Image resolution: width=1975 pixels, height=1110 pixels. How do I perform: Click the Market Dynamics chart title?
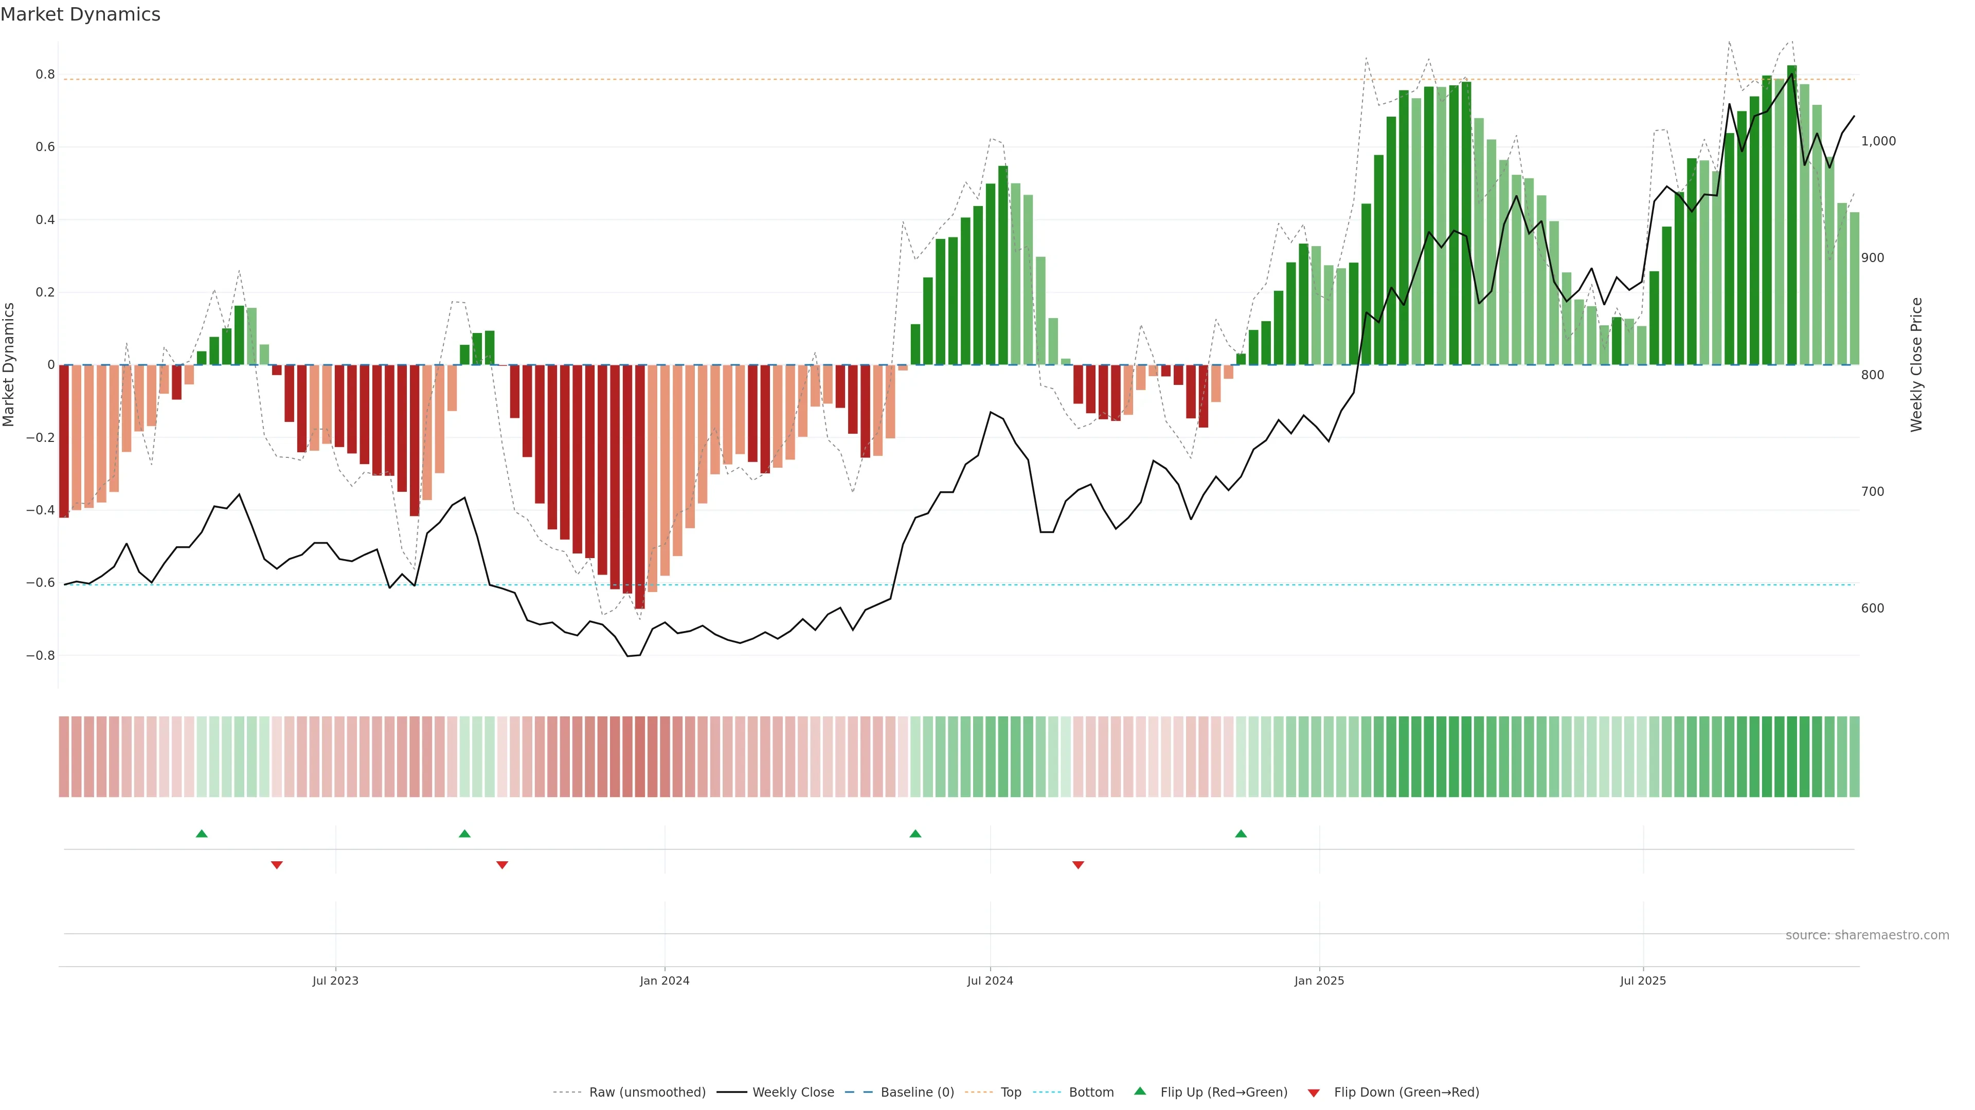(81, 14)
